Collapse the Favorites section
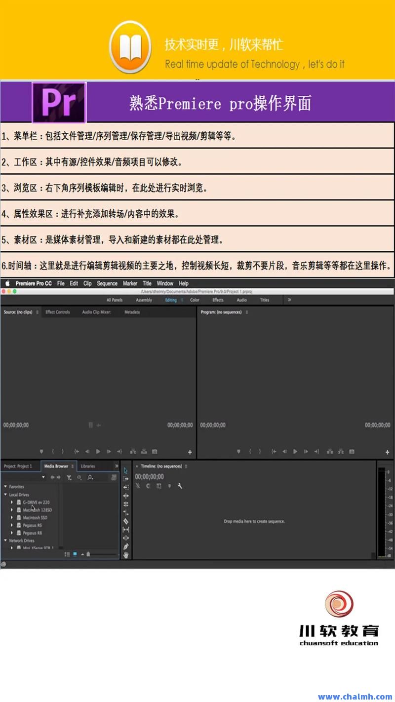Screen dimensions: 395x702 click(5, 487)
